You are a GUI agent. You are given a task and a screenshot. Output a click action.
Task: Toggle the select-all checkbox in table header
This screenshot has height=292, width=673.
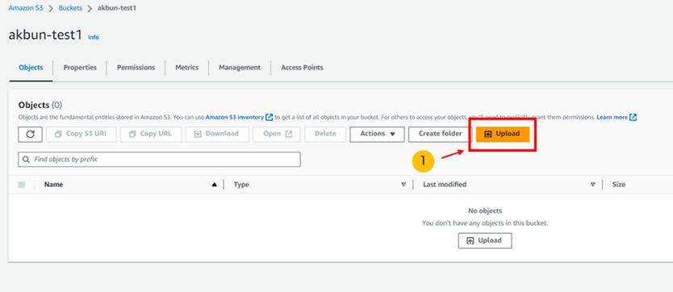pos(22,185)
